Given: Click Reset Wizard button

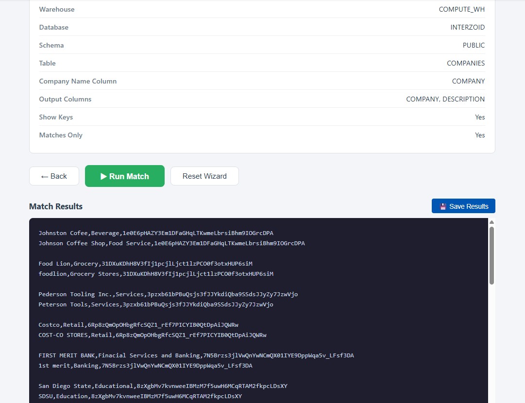Looking at the screenshot, I should click(204, 176).
